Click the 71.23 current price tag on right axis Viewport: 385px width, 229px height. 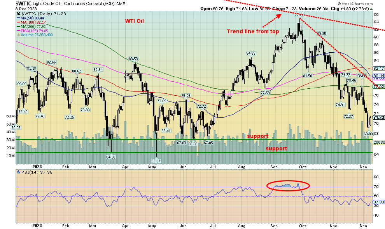pos(378,117)
